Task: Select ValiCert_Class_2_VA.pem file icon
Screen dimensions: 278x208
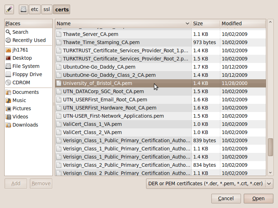Action: point(59,132)
